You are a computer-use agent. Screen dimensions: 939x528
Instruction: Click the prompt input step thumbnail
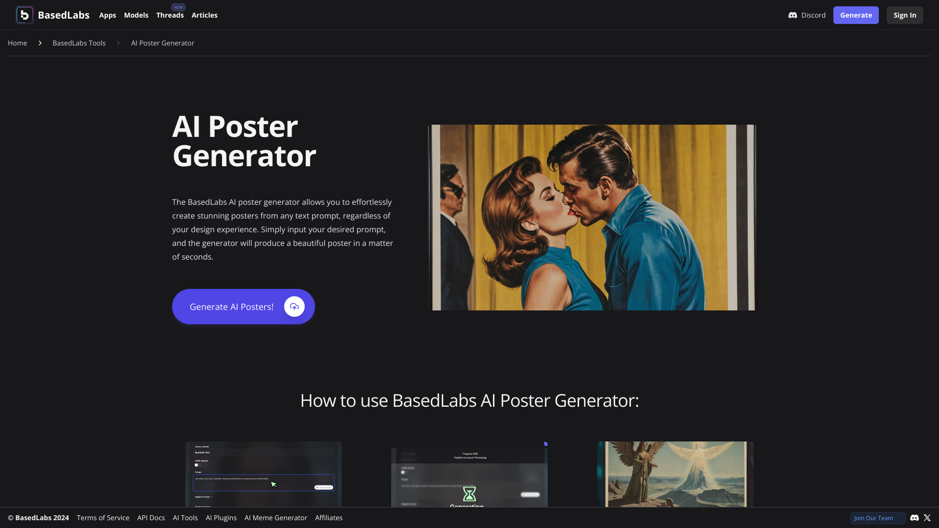pos(264,474)
